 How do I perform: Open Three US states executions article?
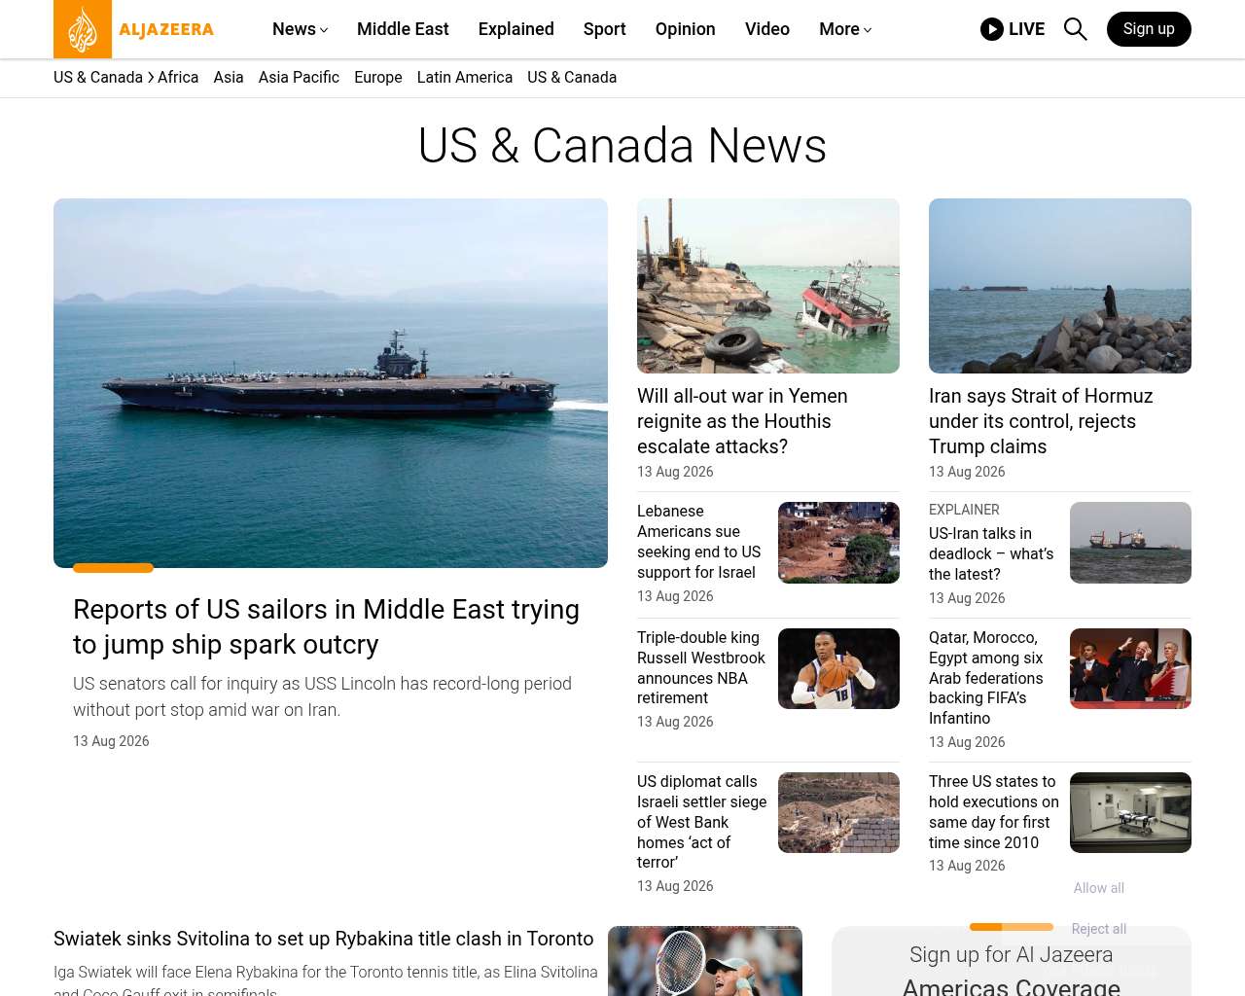pos(994,812)
